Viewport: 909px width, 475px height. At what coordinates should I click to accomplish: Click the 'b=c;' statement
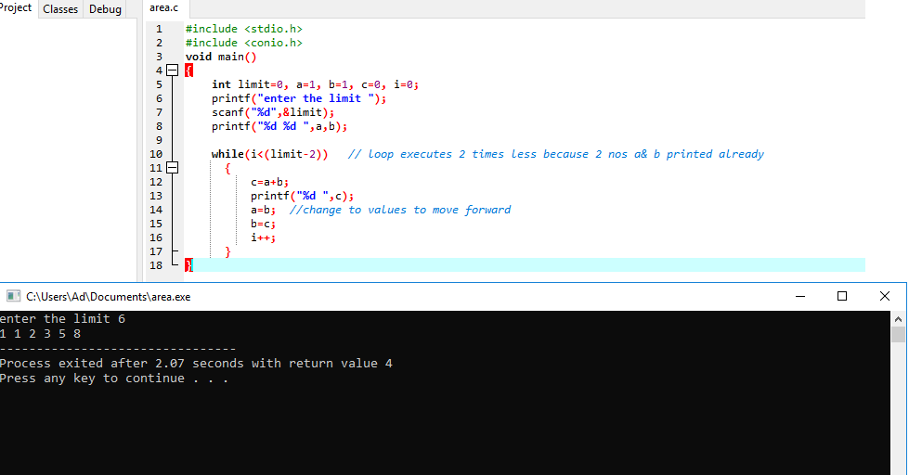263,224
